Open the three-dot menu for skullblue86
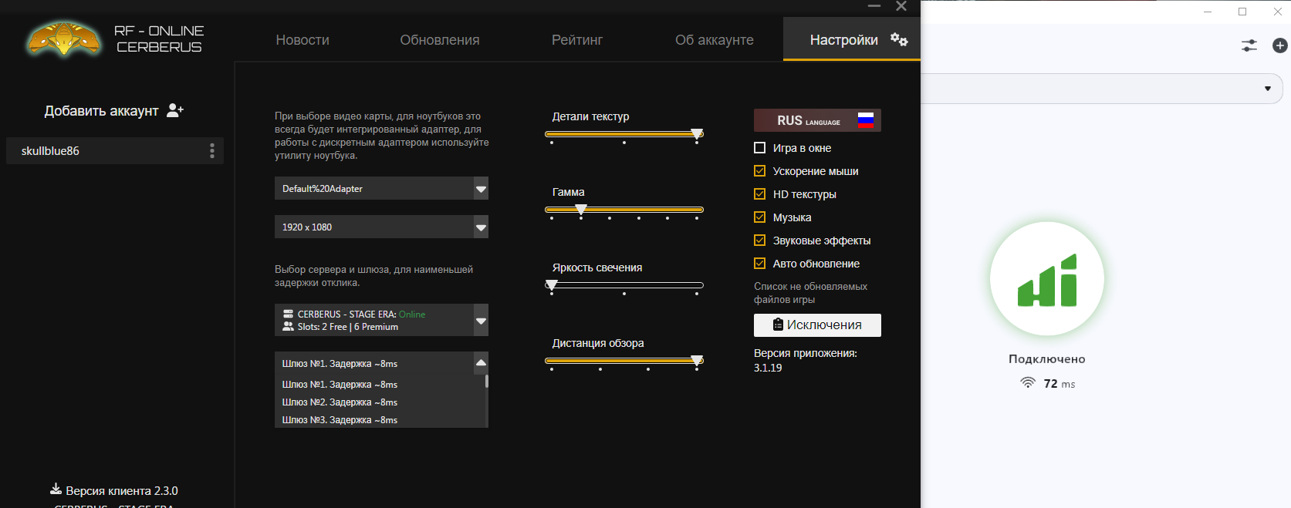The image size is (1291, 508). tap(212, 151)
